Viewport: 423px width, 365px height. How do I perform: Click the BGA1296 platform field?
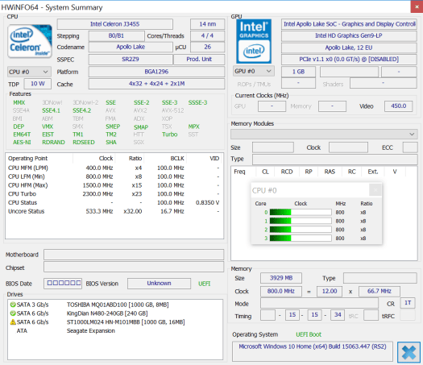tap(156, 72)
